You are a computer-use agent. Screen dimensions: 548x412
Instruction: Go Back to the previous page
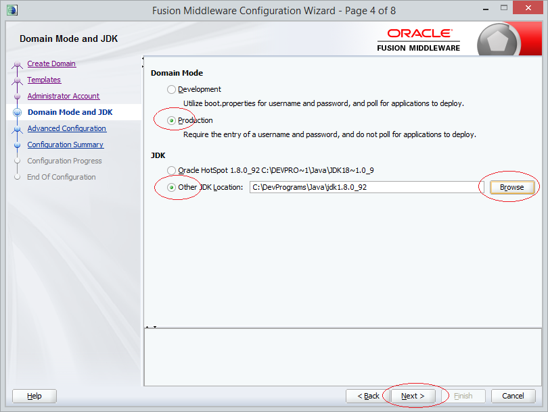(368, 396)
